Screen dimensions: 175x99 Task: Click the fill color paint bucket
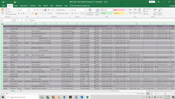pyautogui.click(x=32, y=13)
